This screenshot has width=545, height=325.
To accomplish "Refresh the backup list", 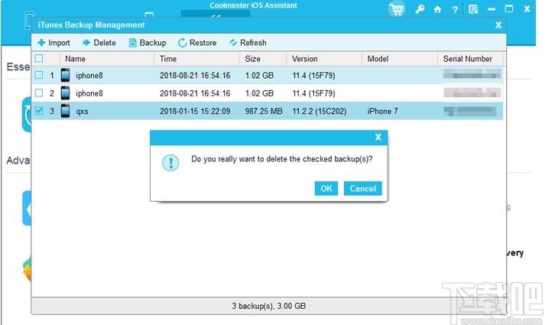I will tap(248, 43).
